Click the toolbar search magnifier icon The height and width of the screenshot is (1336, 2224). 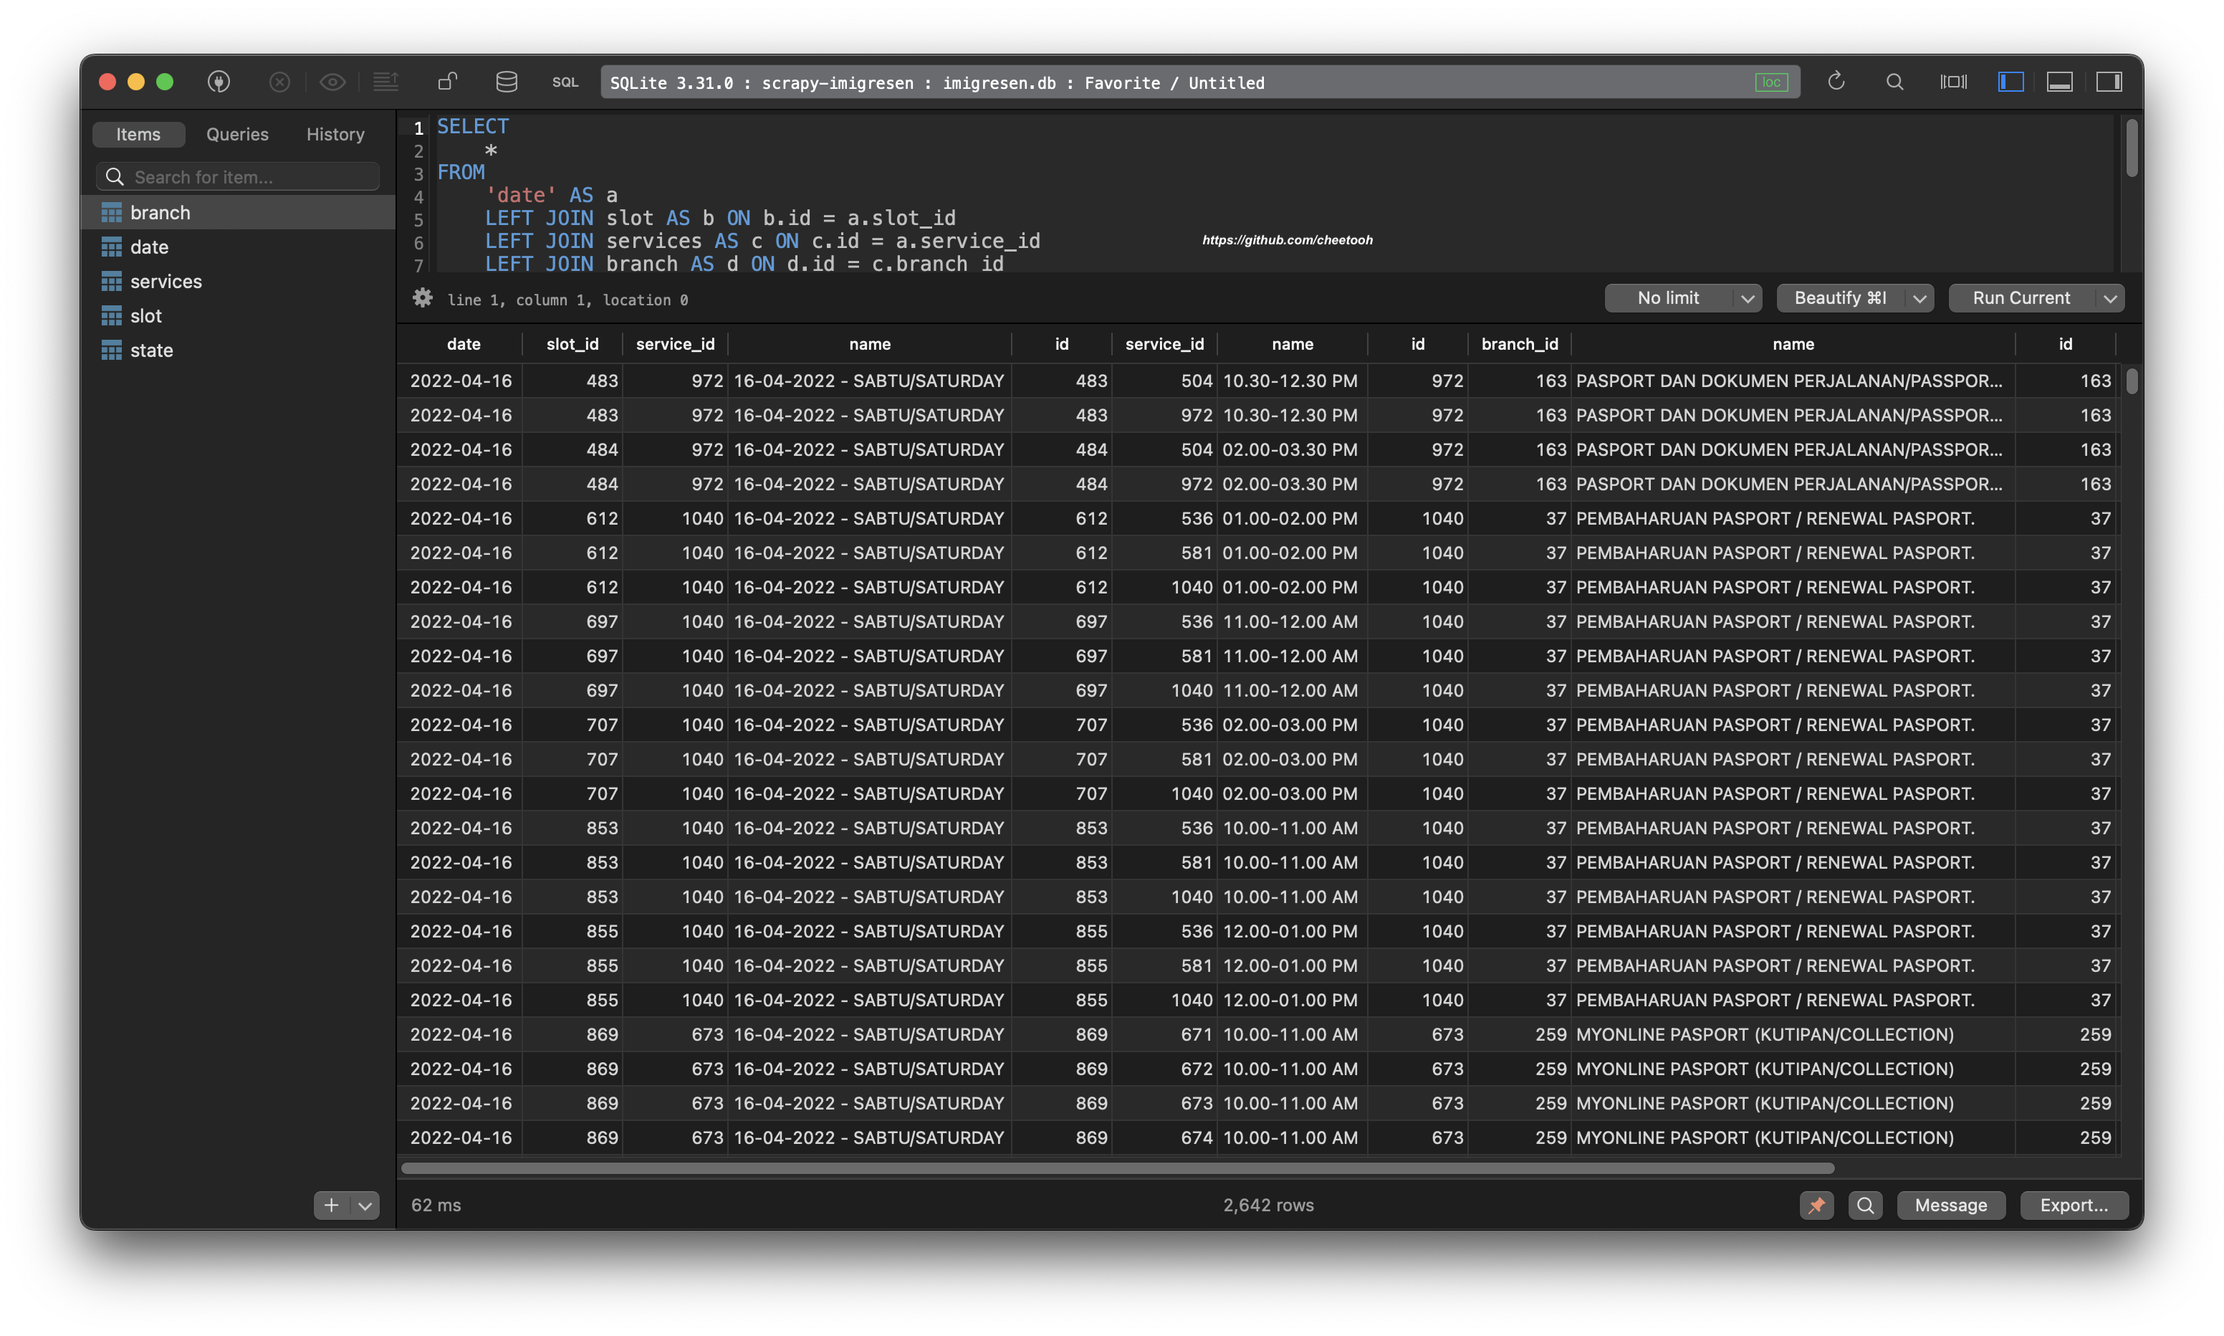(1894, 82)
